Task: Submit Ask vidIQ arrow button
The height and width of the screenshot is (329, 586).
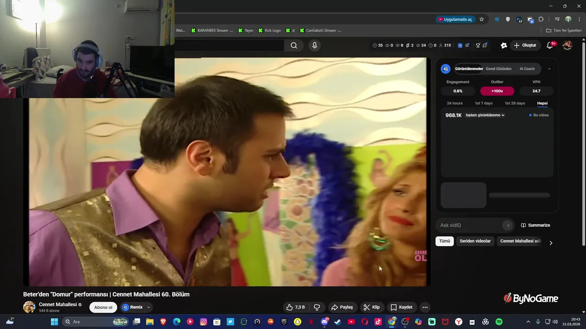Action: pyautogui.click(x=508, y=225)
